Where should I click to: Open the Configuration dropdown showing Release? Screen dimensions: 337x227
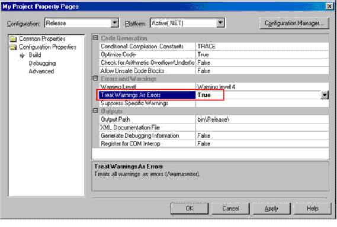[114, 23]
